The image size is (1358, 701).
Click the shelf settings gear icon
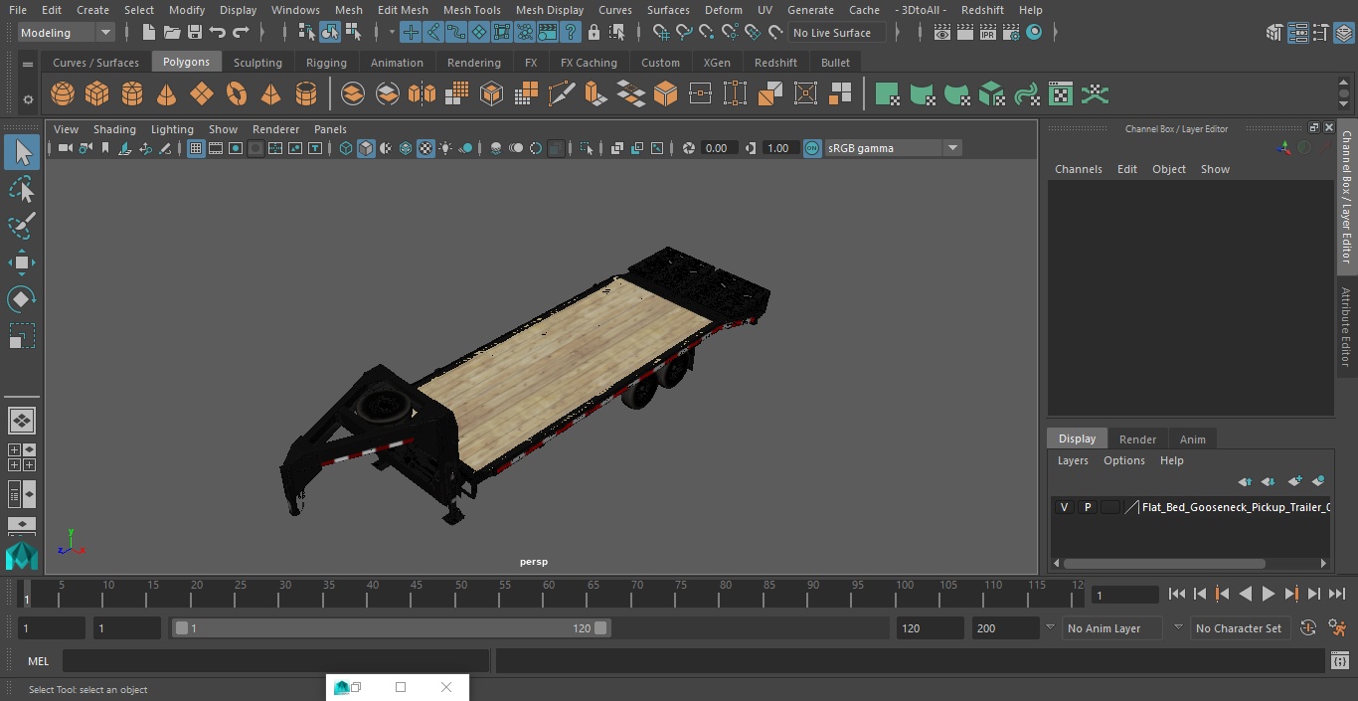point(28,98)
